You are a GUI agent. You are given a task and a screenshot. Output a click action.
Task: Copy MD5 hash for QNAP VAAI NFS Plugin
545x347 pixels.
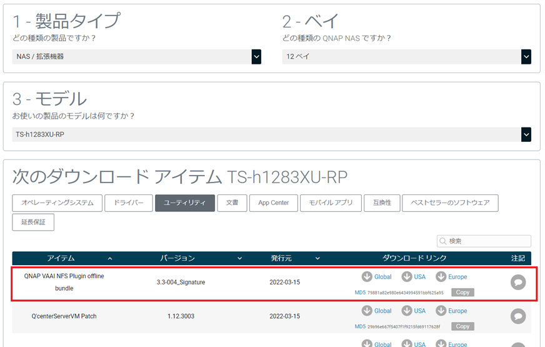click(462, 293)
